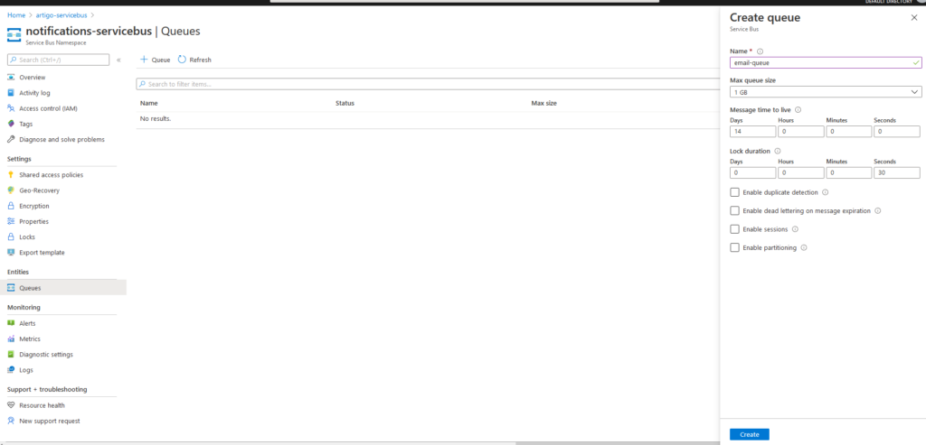
Task: Add a new Queue from toolbar
Action: pyautogui.click(x=155, y=60)
